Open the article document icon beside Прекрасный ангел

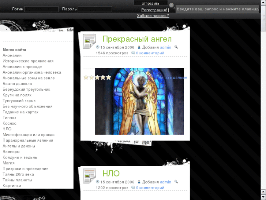point(89,41)
